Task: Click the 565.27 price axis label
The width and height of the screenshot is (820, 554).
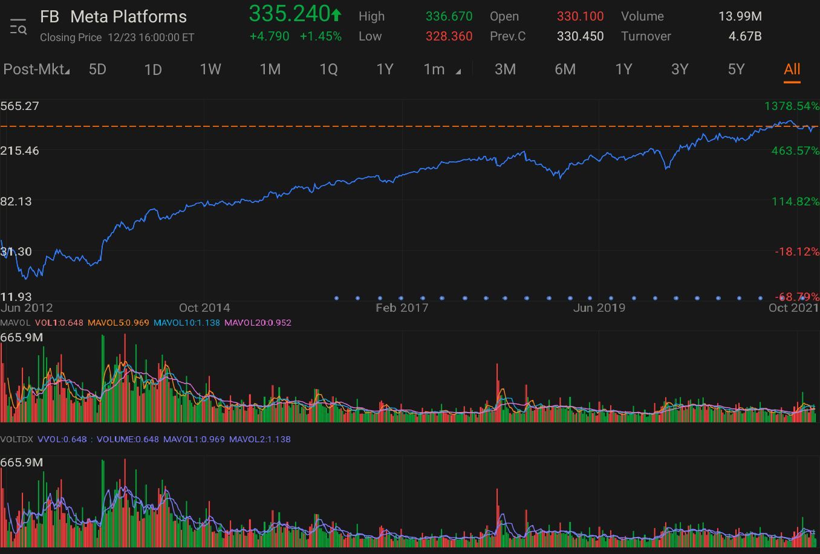Action: click(20, 106)
